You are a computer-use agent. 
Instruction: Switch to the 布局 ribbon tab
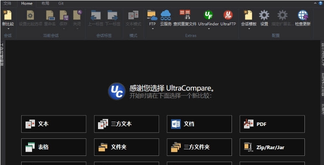pos(45,3)
